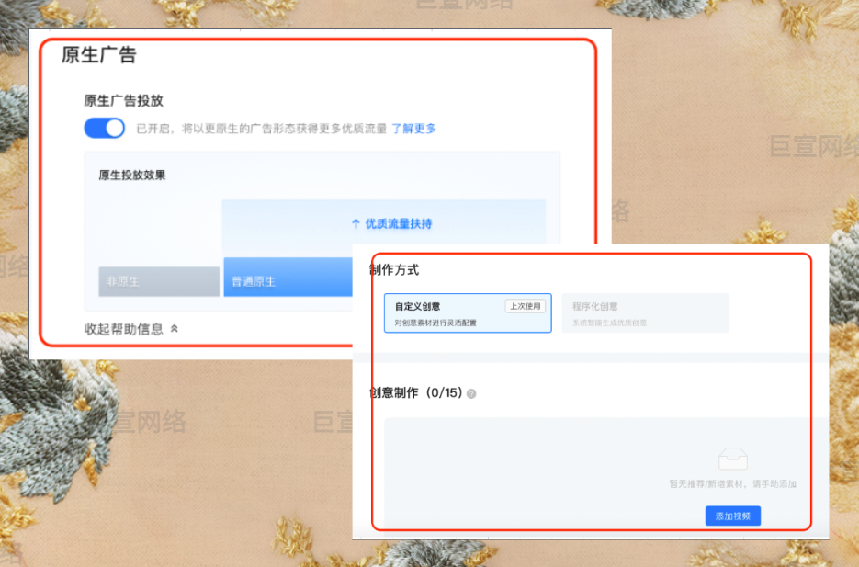Click the 添加视频 button
The image size is (859, 567).
tap(732, 516)
